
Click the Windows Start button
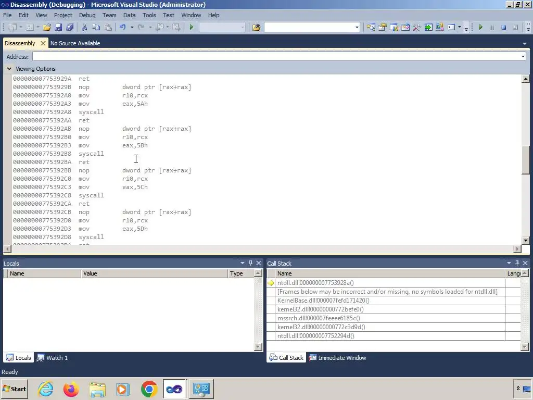15,389
